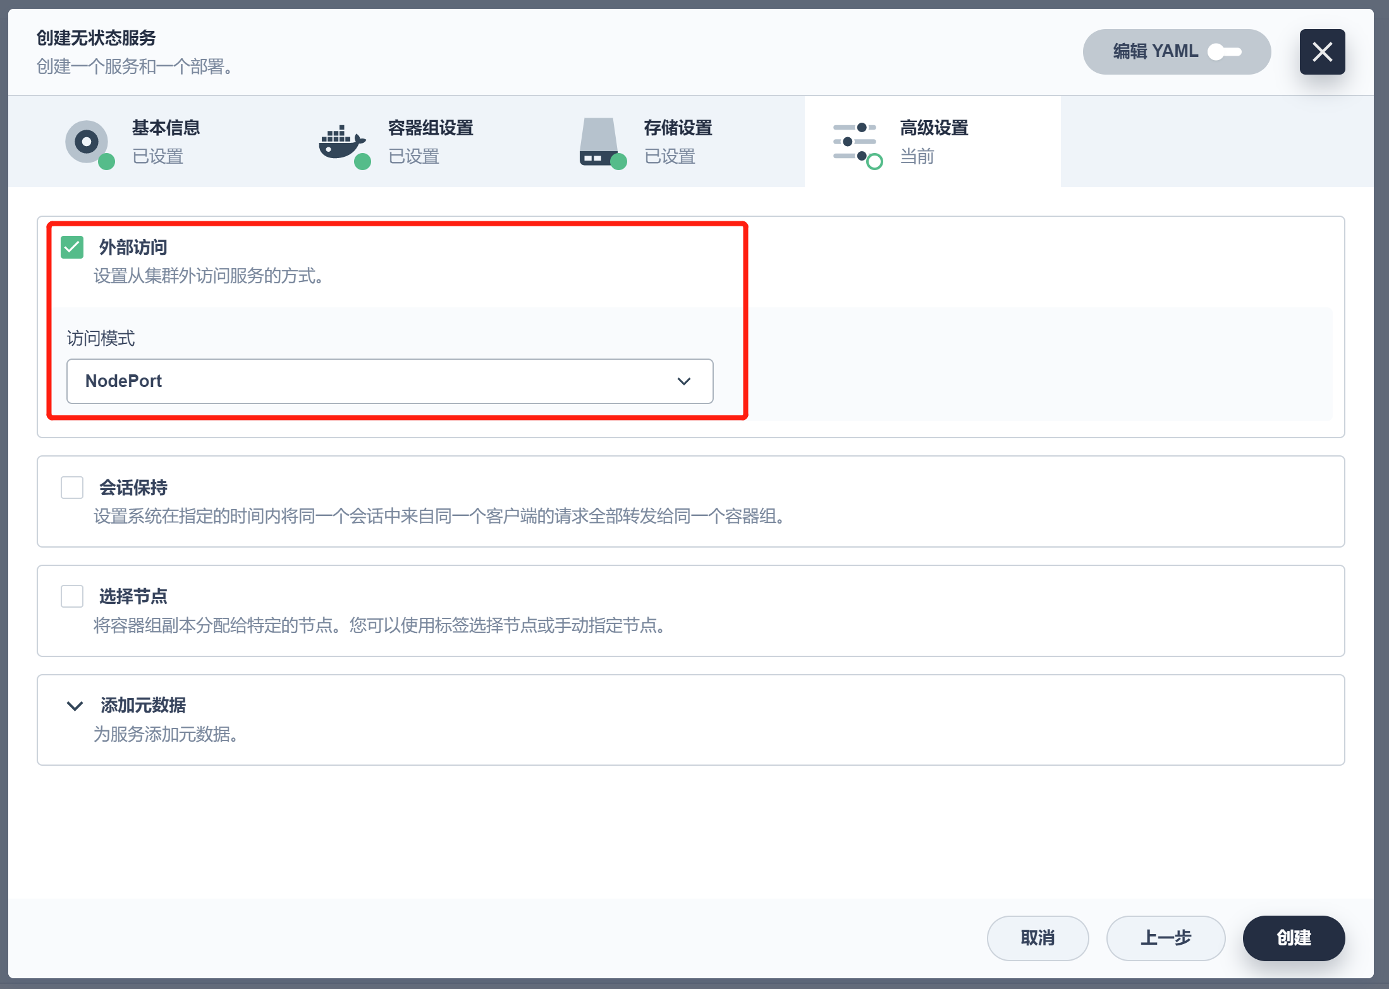
Task: Click the 取消 button
Action: coord(1037,938)
